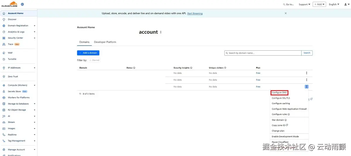Expand Analytics & Logs sidebar section
The height and width of the screenshot is (156, 351).
35,32
